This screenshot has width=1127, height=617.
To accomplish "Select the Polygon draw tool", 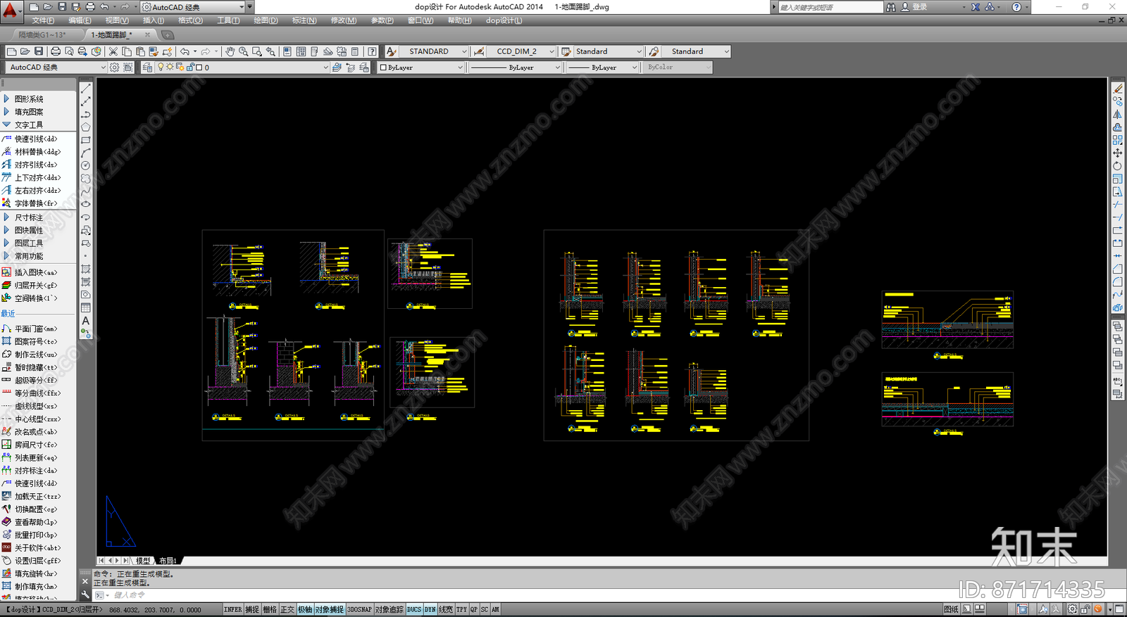I will (x=86, y=127).
